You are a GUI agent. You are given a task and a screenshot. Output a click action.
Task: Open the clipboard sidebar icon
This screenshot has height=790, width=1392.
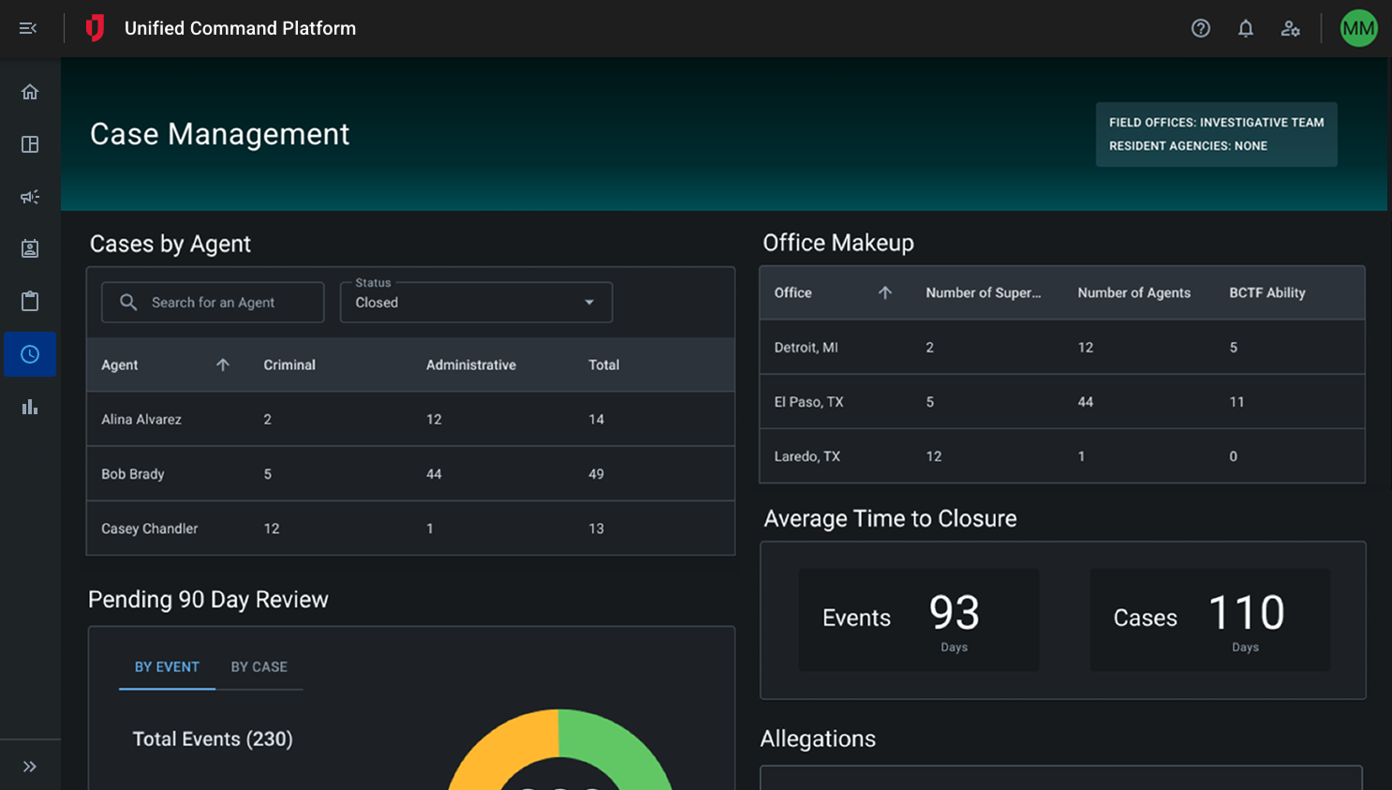(30, 301)
